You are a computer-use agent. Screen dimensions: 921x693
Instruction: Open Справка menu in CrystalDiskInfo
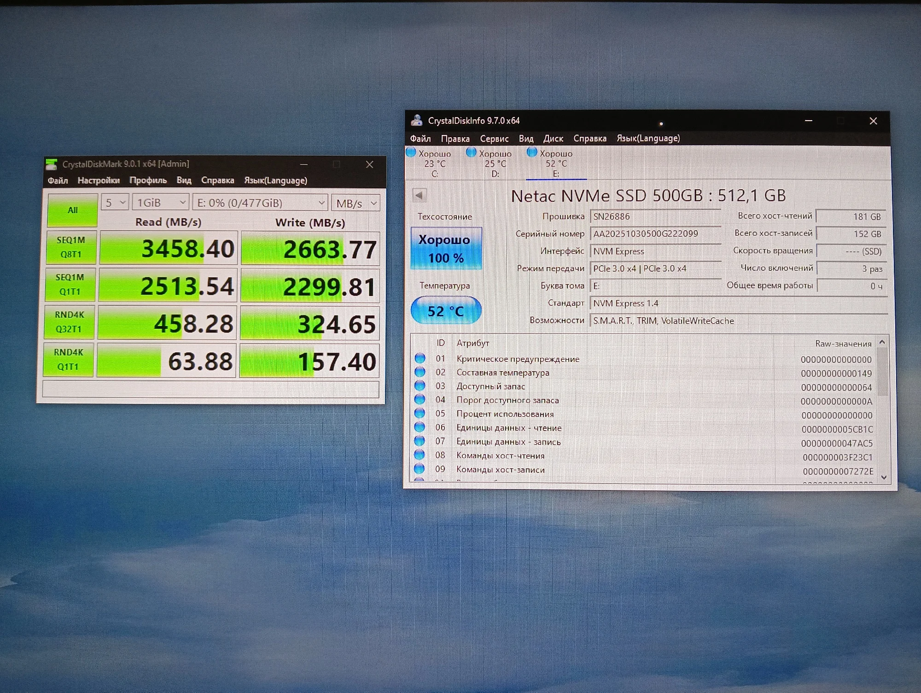(590, 139)
